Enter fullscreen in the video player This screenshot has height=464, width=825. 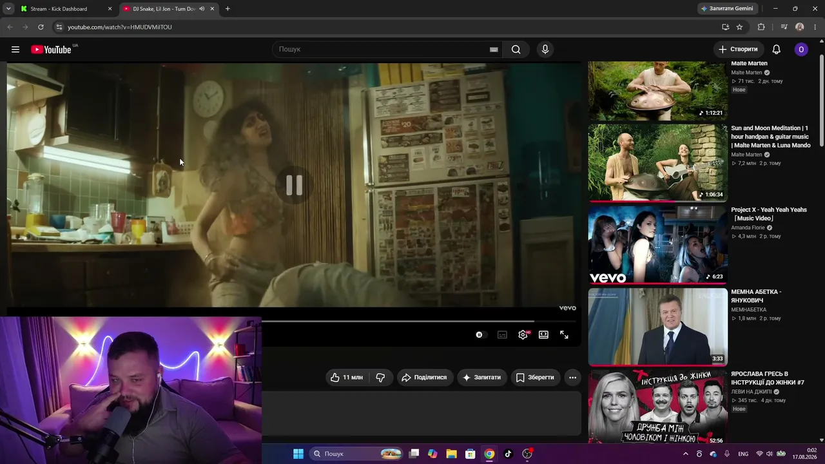[564, 335]
